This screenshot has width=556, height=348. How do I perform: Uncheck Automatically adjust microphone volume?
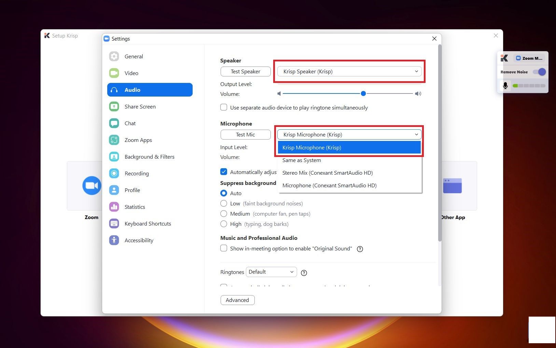tap(224, 172)
